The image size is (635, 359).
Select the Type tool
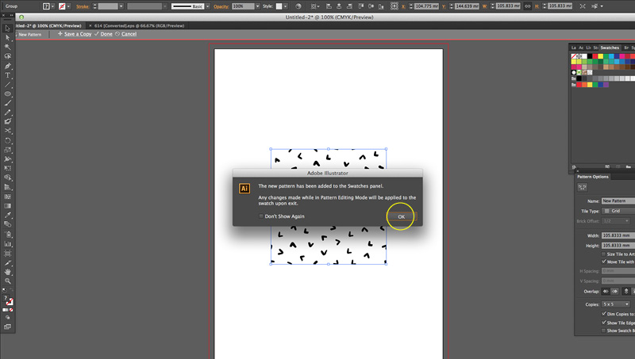[7, 75]
